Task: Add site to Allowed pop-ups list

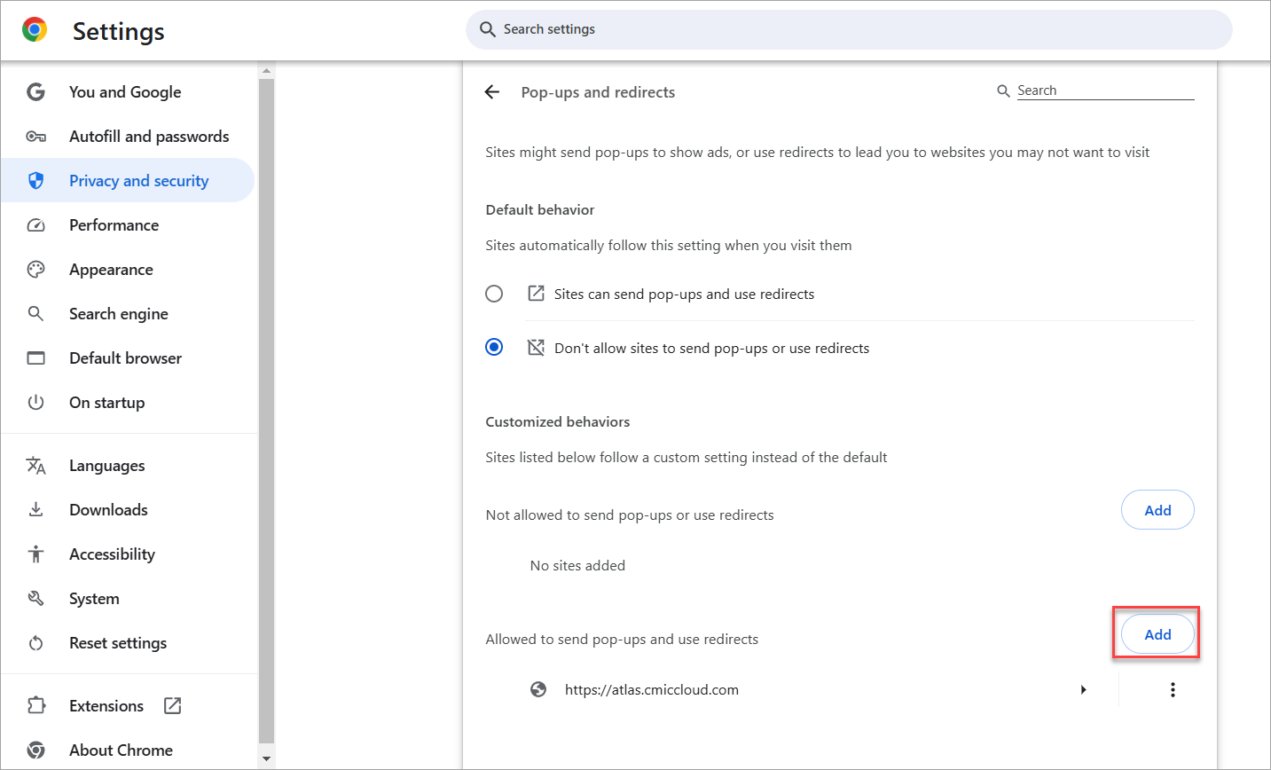Action: point(1157,634)
